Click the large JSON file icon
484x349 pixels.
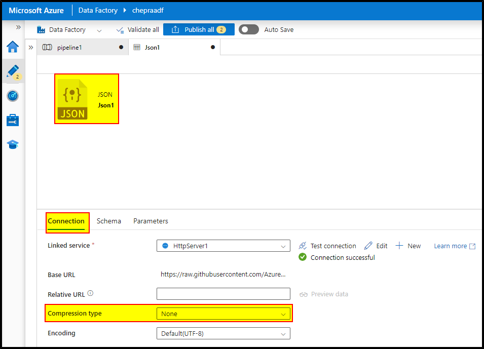72,99
